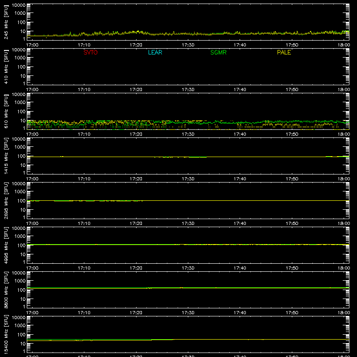
Task: Click the 17:50 tick under the 2695 MHz plot
Action: (292, 224)
